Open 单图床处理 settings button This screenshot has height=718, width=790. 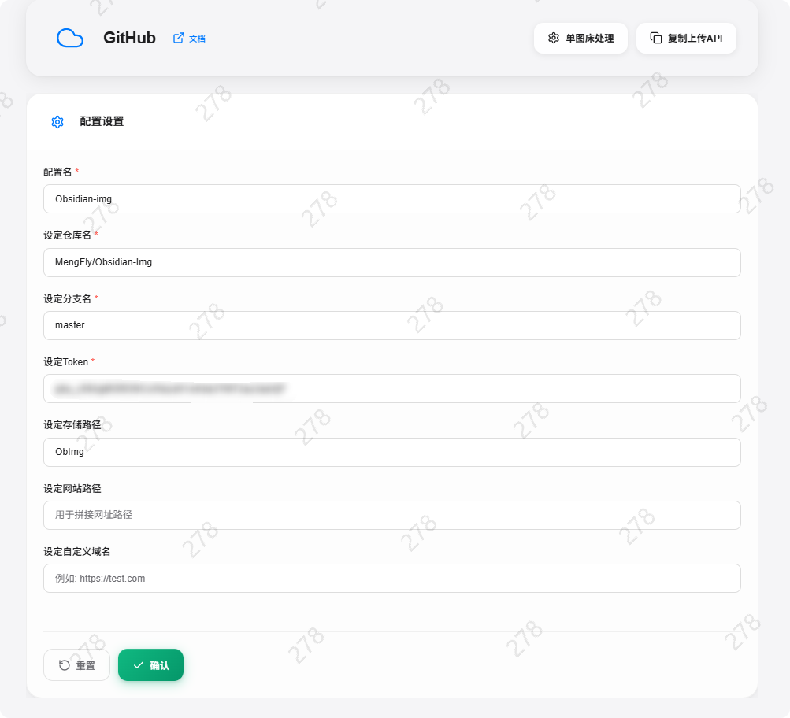coord(580,38)
